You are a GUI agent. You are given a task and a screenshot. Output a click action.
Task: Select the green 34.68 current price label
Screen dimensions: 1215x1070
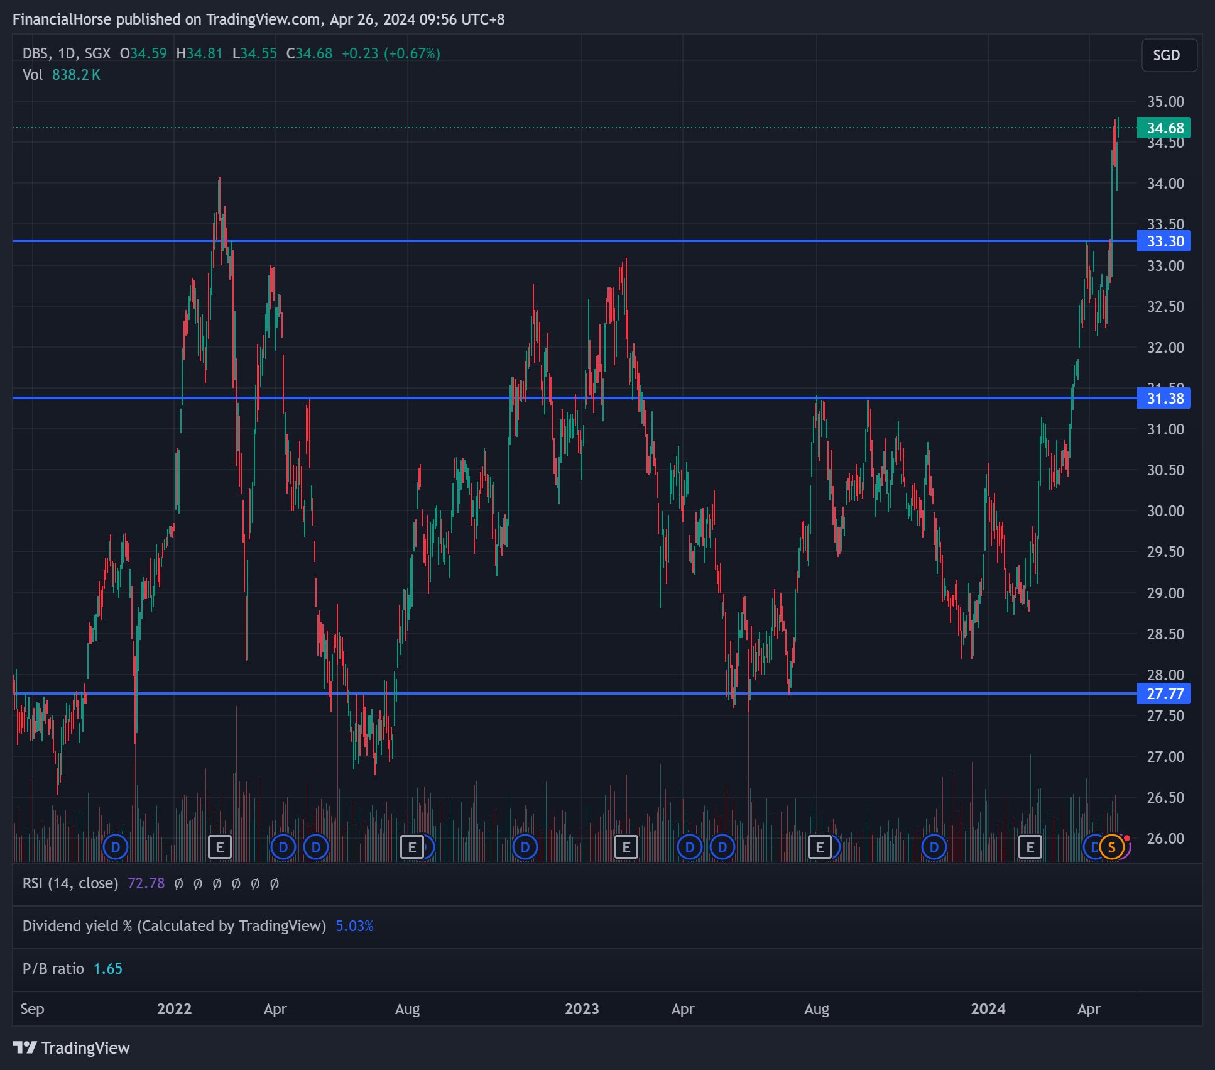pos(1164,128)
